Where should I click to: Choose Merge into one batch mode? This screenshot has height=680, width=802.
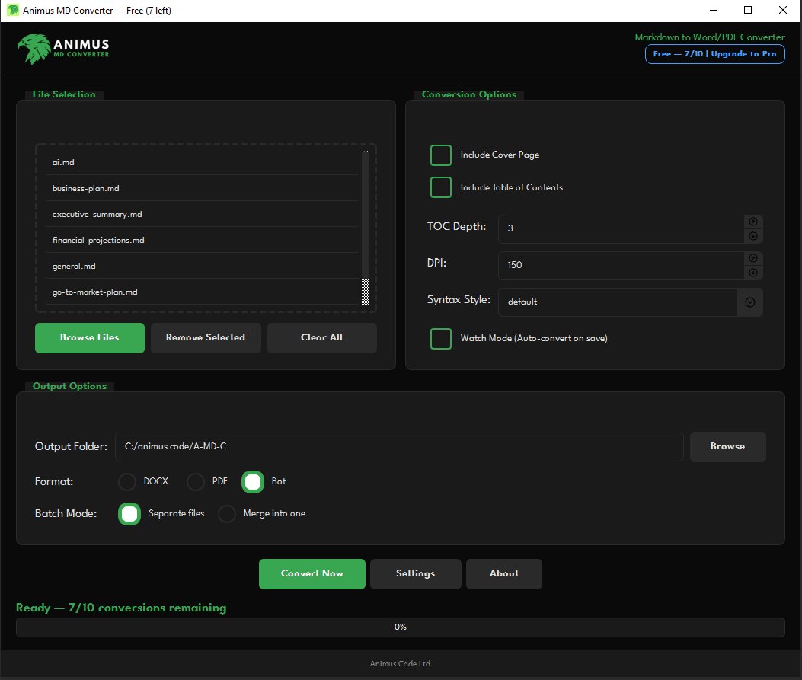pos(227,513)
